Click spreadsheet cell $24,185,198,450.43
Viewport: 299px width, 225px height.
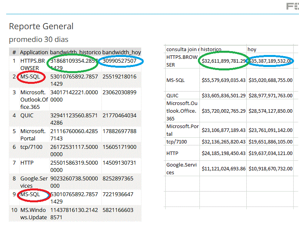[224, 153]
